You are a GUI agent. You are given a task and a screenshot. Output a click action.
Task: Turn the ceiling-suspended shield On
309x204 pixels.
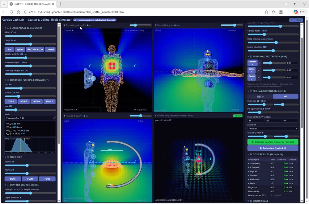click(x=260, y=96)
